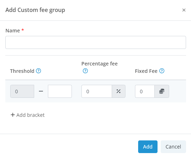This screenshot has height=158, width=191.
Task: Select the empty threshold upper limit field
Action: coord(60,91)
